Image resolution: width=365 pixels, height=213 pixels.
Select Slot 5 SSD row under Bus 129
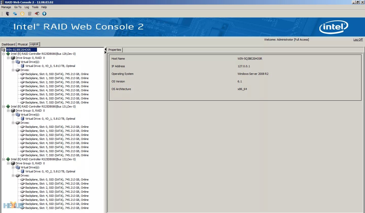click(x=57, y=94)
